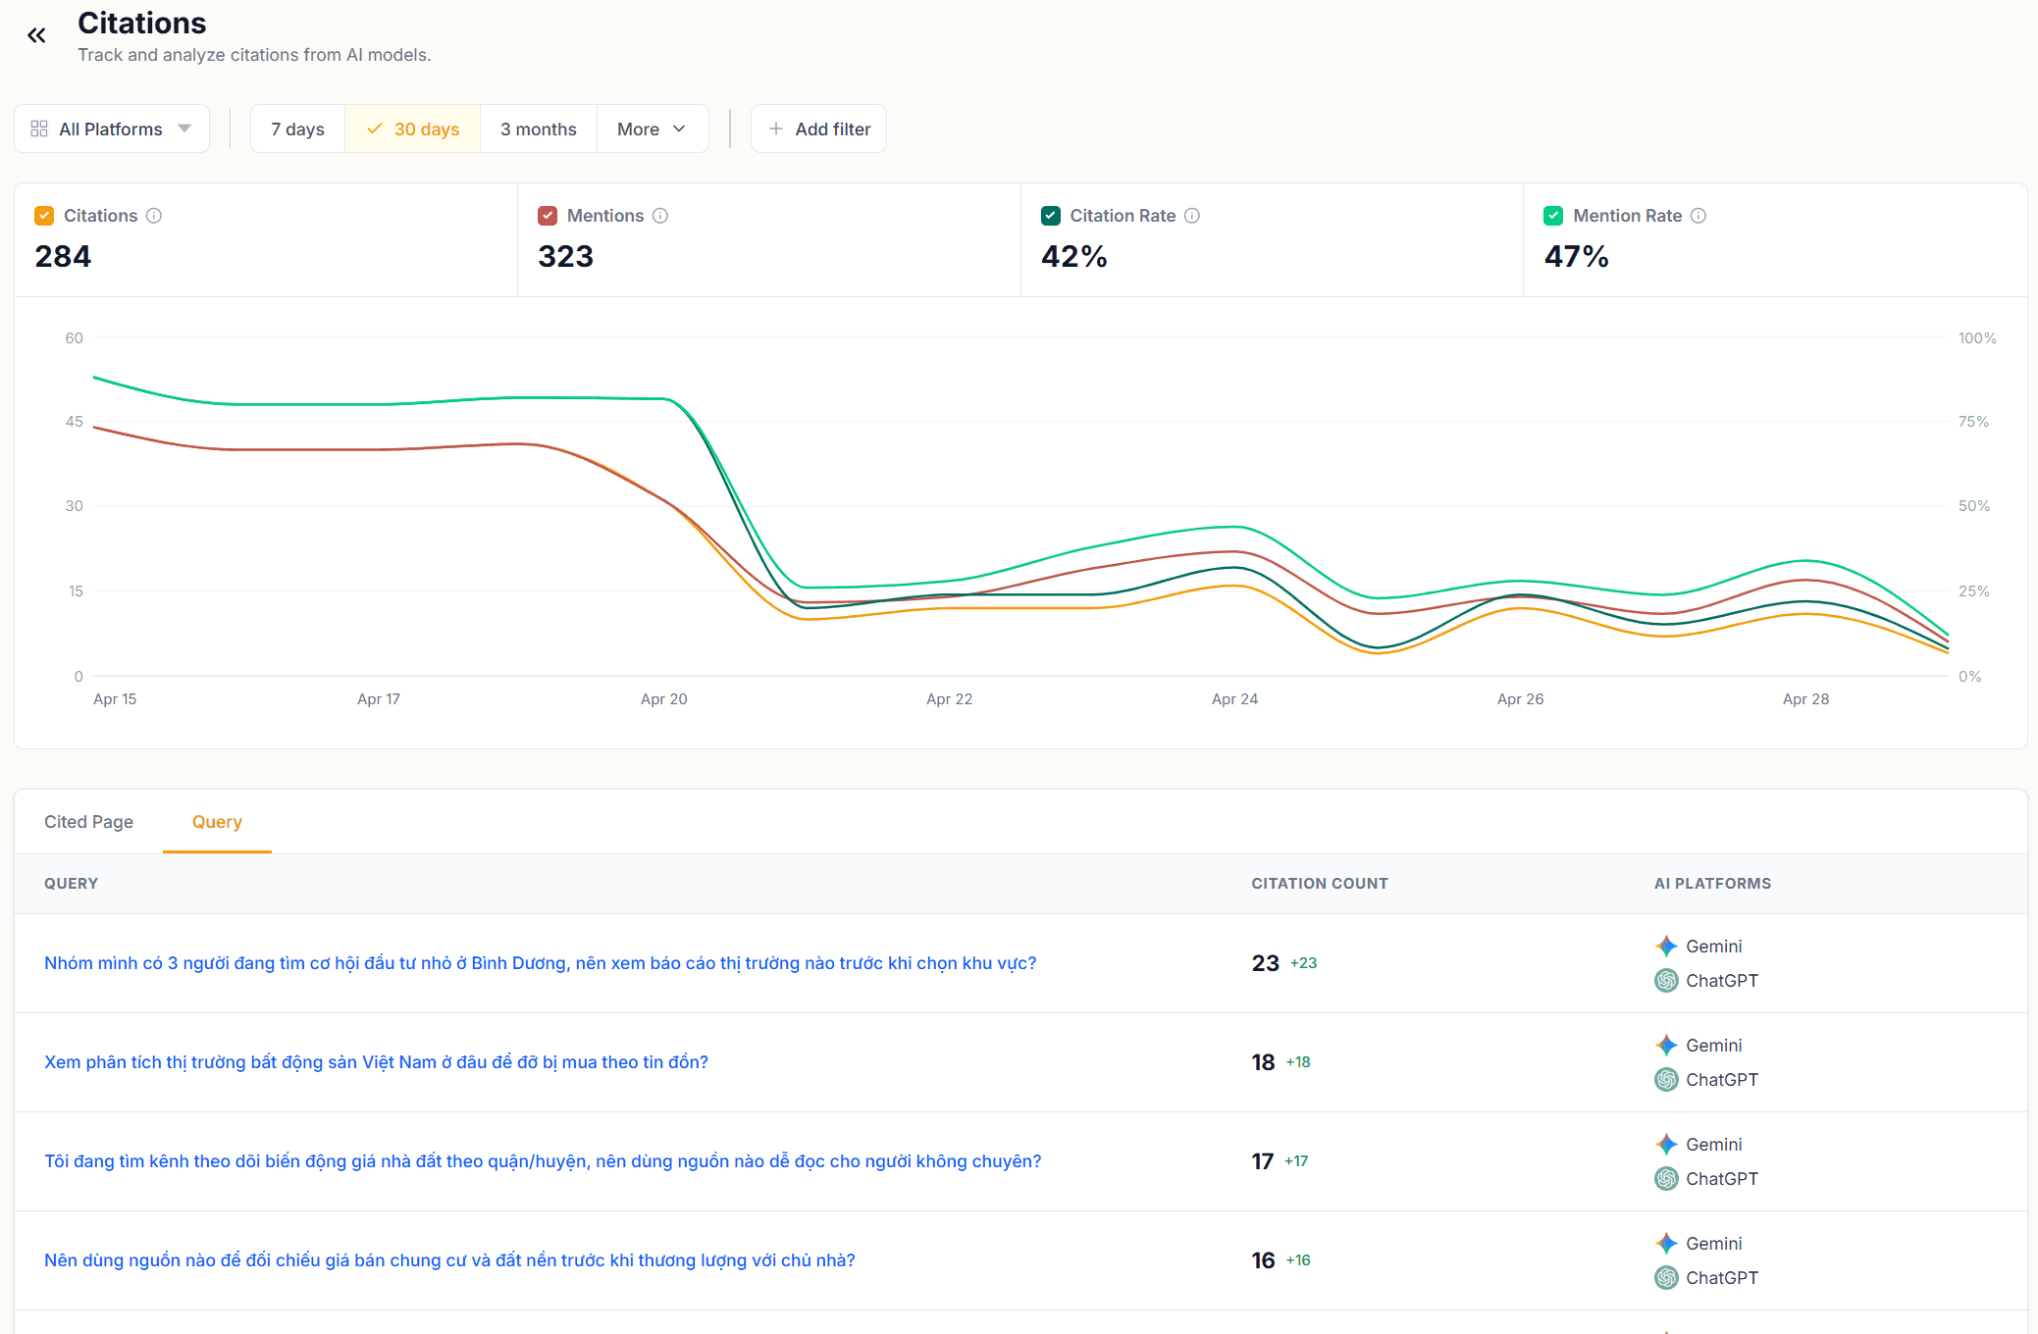Sort by Citation Count column header
2038x1334 pixels.
coord(1319,884)
